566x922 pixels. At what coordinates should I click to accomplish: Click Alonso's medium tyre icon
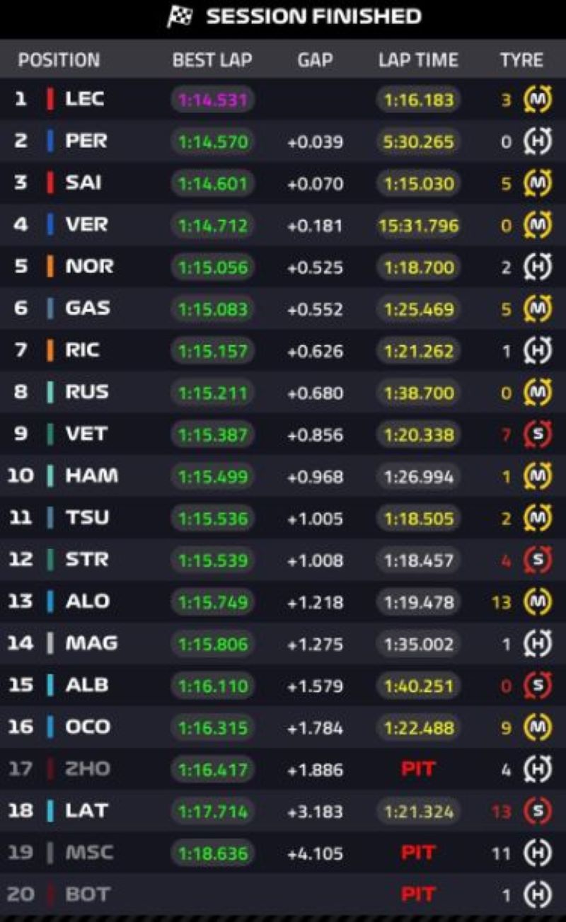pyautogui.click(x=537, y=602)
